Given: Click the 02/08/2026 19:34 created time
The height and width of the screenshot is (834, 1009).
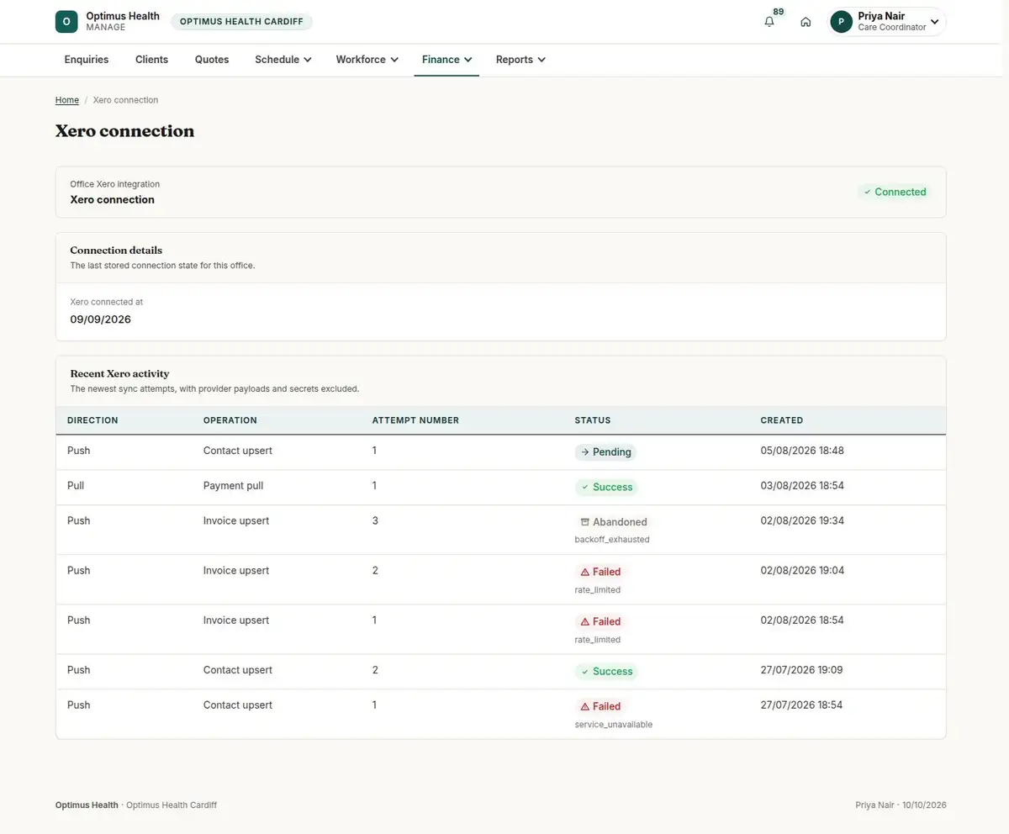Looking at the screenshot, I should click(x=802, y=520).
